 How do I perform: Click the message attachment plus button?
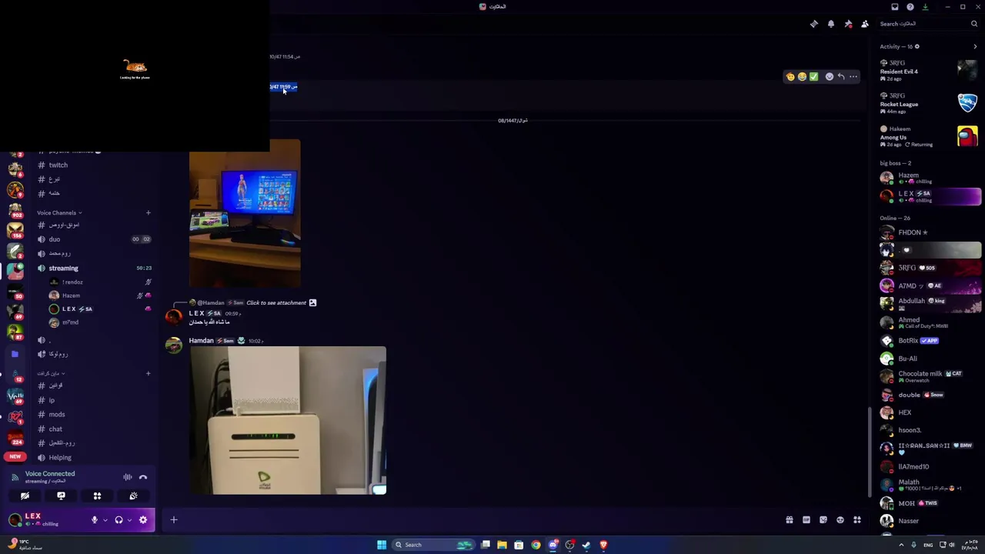click(x=173, y=521)
